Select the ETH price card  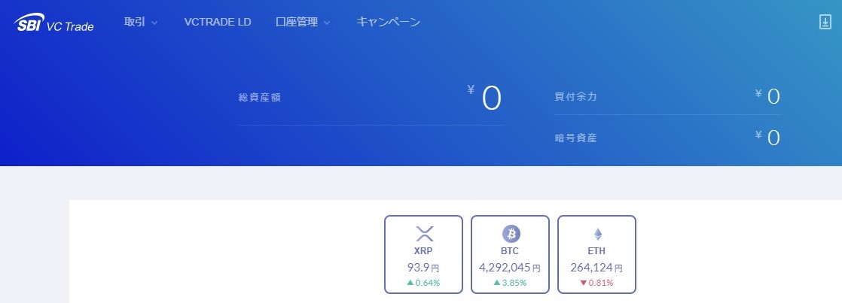[x=596, y=255]
